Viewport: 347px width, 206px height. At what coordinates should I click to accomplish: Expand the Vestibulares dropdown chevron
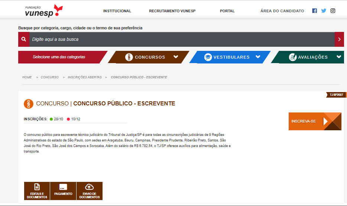[258, 56]
